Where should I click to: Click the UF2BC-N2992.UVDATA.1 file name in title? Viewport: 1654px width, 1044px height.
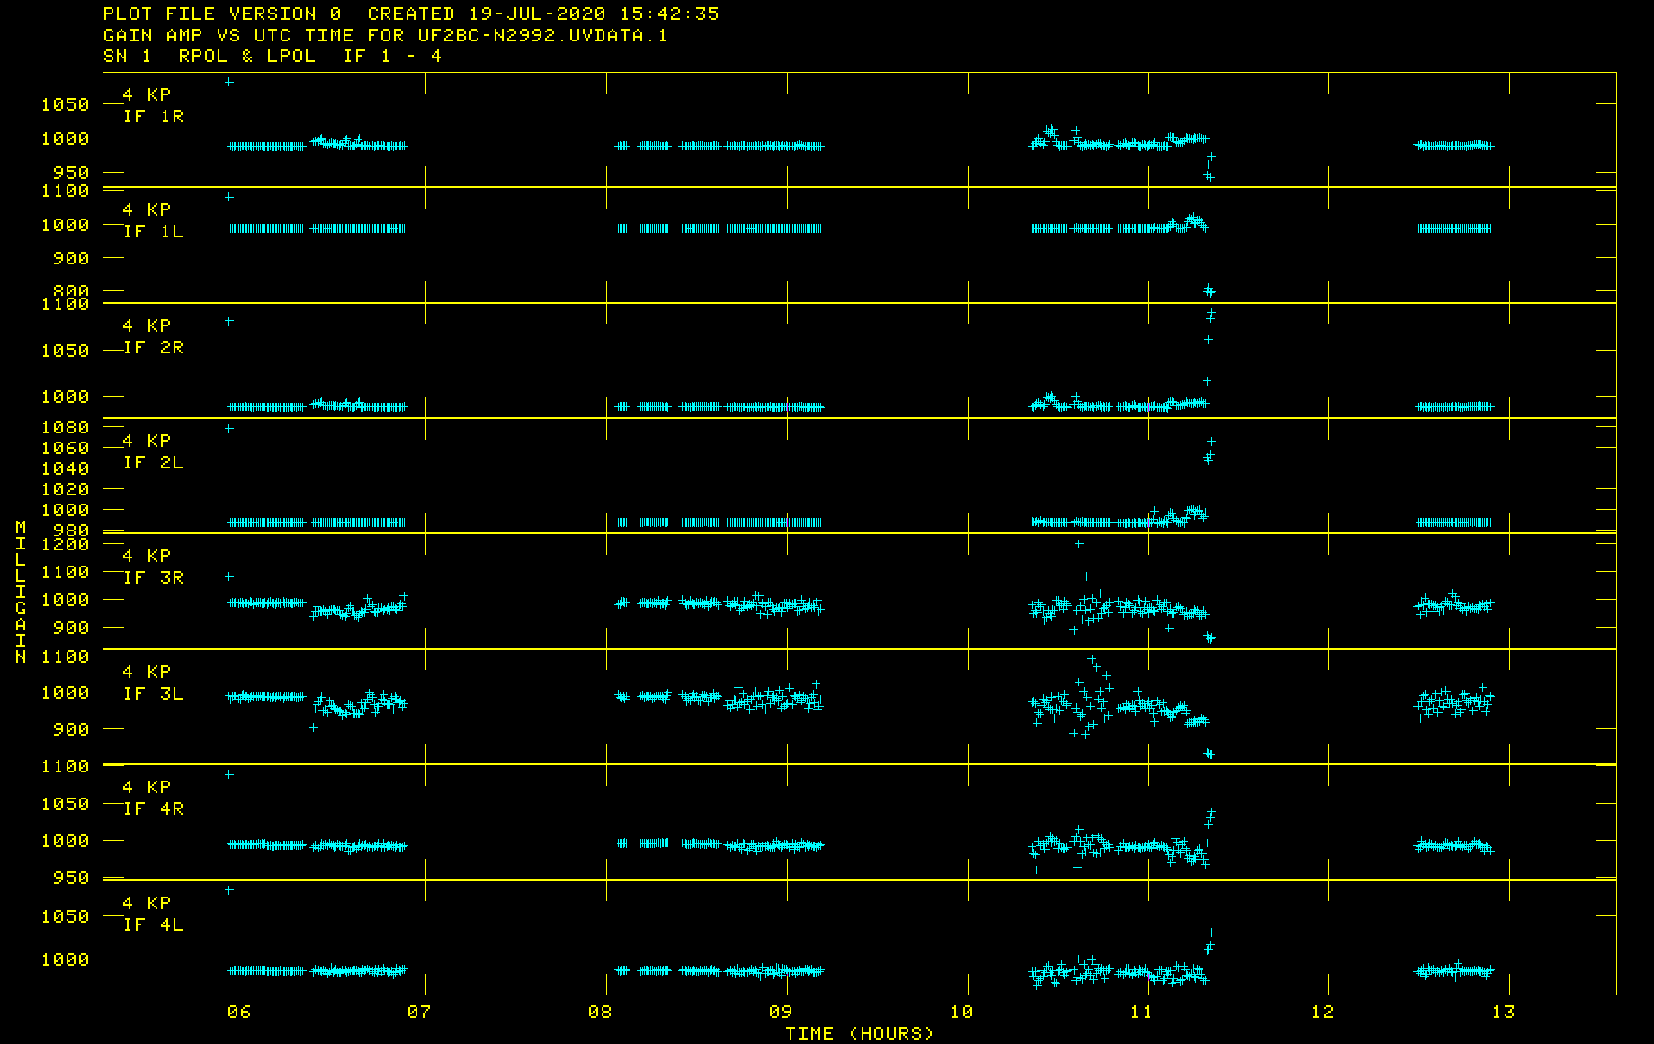pos(542,35)
